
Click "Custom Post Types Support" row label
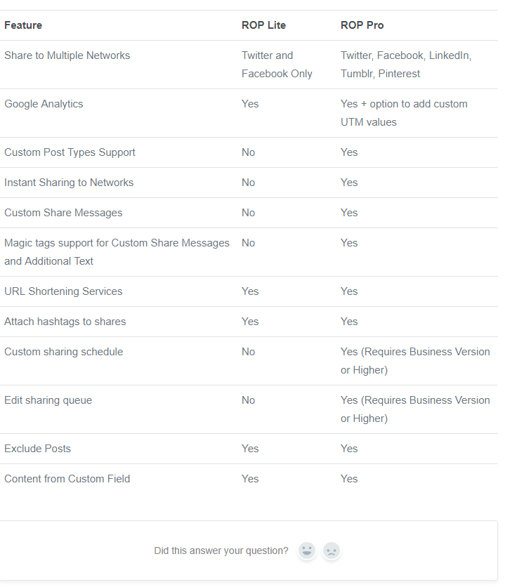tap(70, 152)
